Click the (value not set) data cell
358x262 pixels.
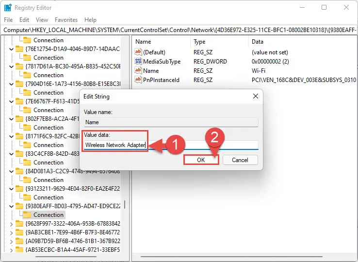coord(270,52)
